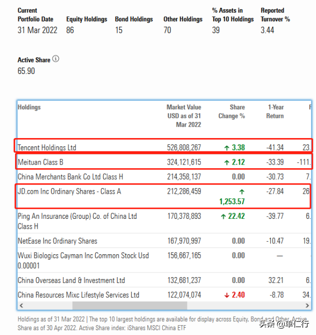316x335 pixels.
Task: Click market value 214,358,137
Action: [x=184, y=177]
